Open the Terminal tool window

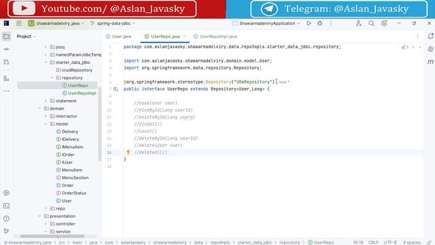6,206
